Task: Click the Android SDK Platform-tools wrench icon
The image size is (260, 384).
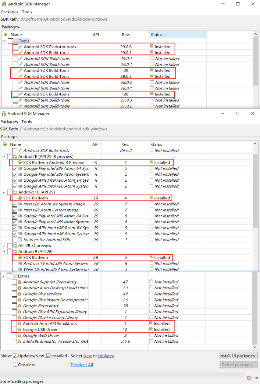Action: 21,47
